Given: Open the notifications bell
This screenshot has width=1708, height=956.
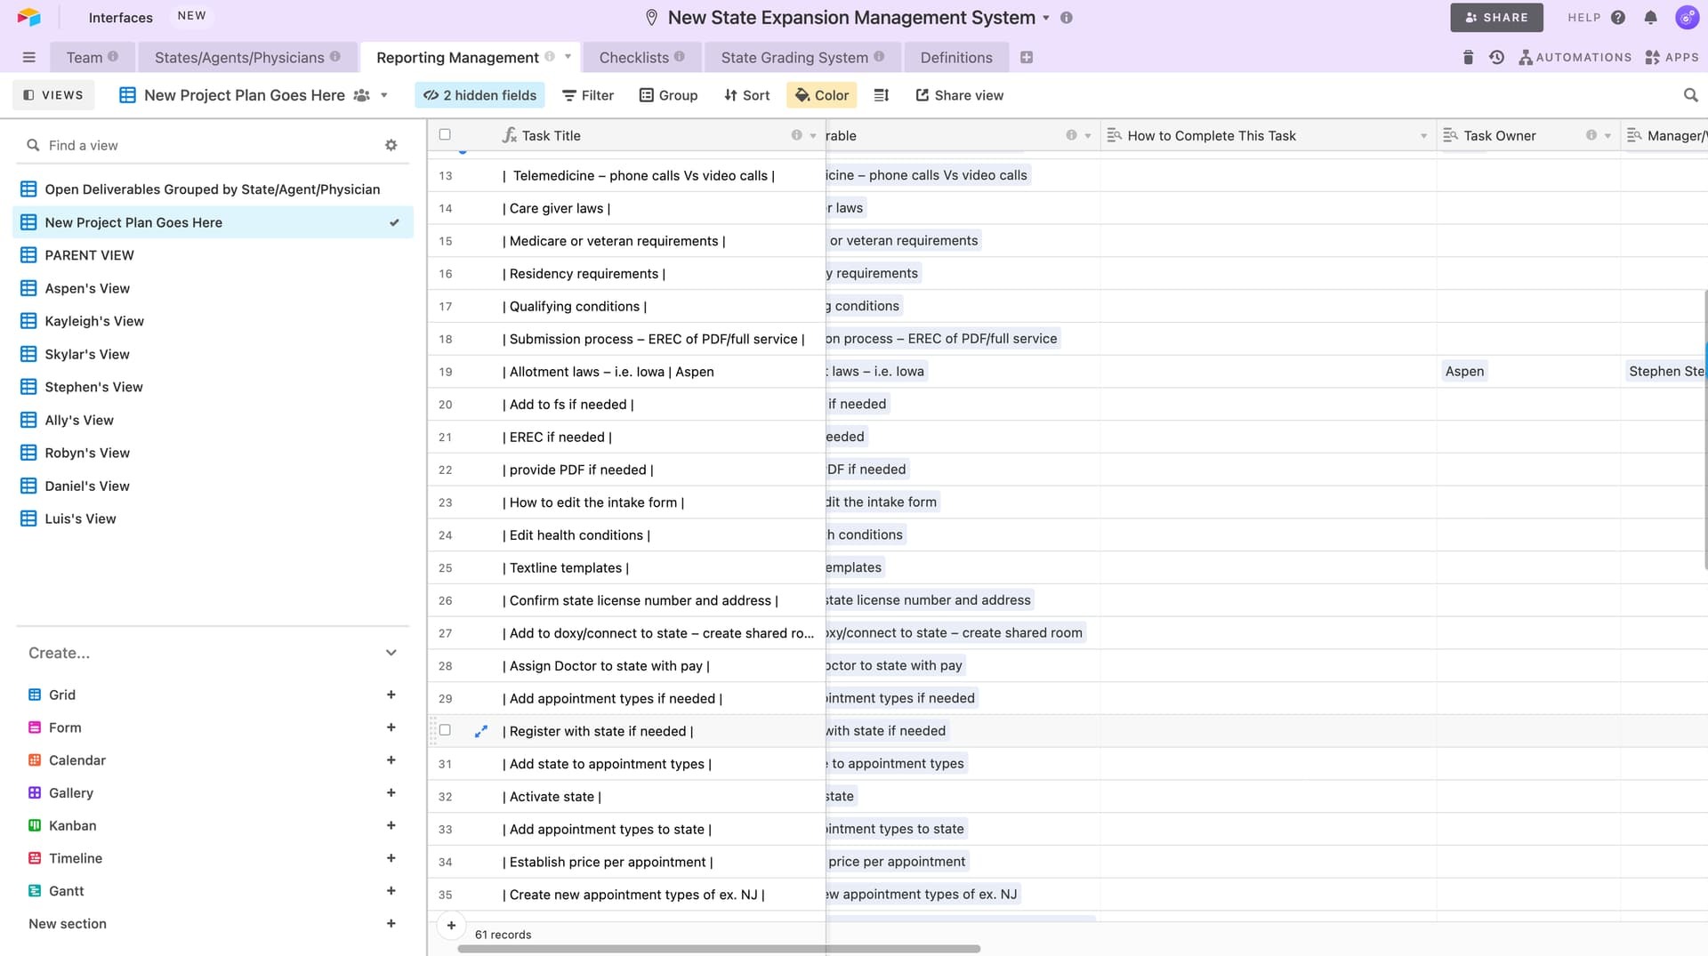Looking at the screenshot, I should pos(1651,18).
